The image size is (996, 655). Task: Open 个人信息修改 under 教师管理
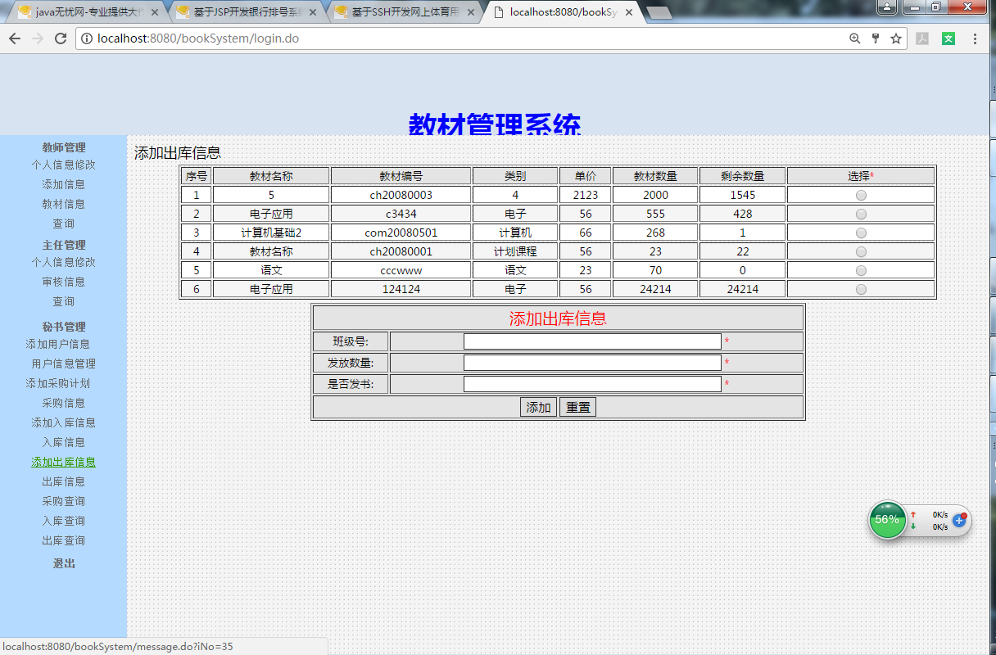click(63, 165)
